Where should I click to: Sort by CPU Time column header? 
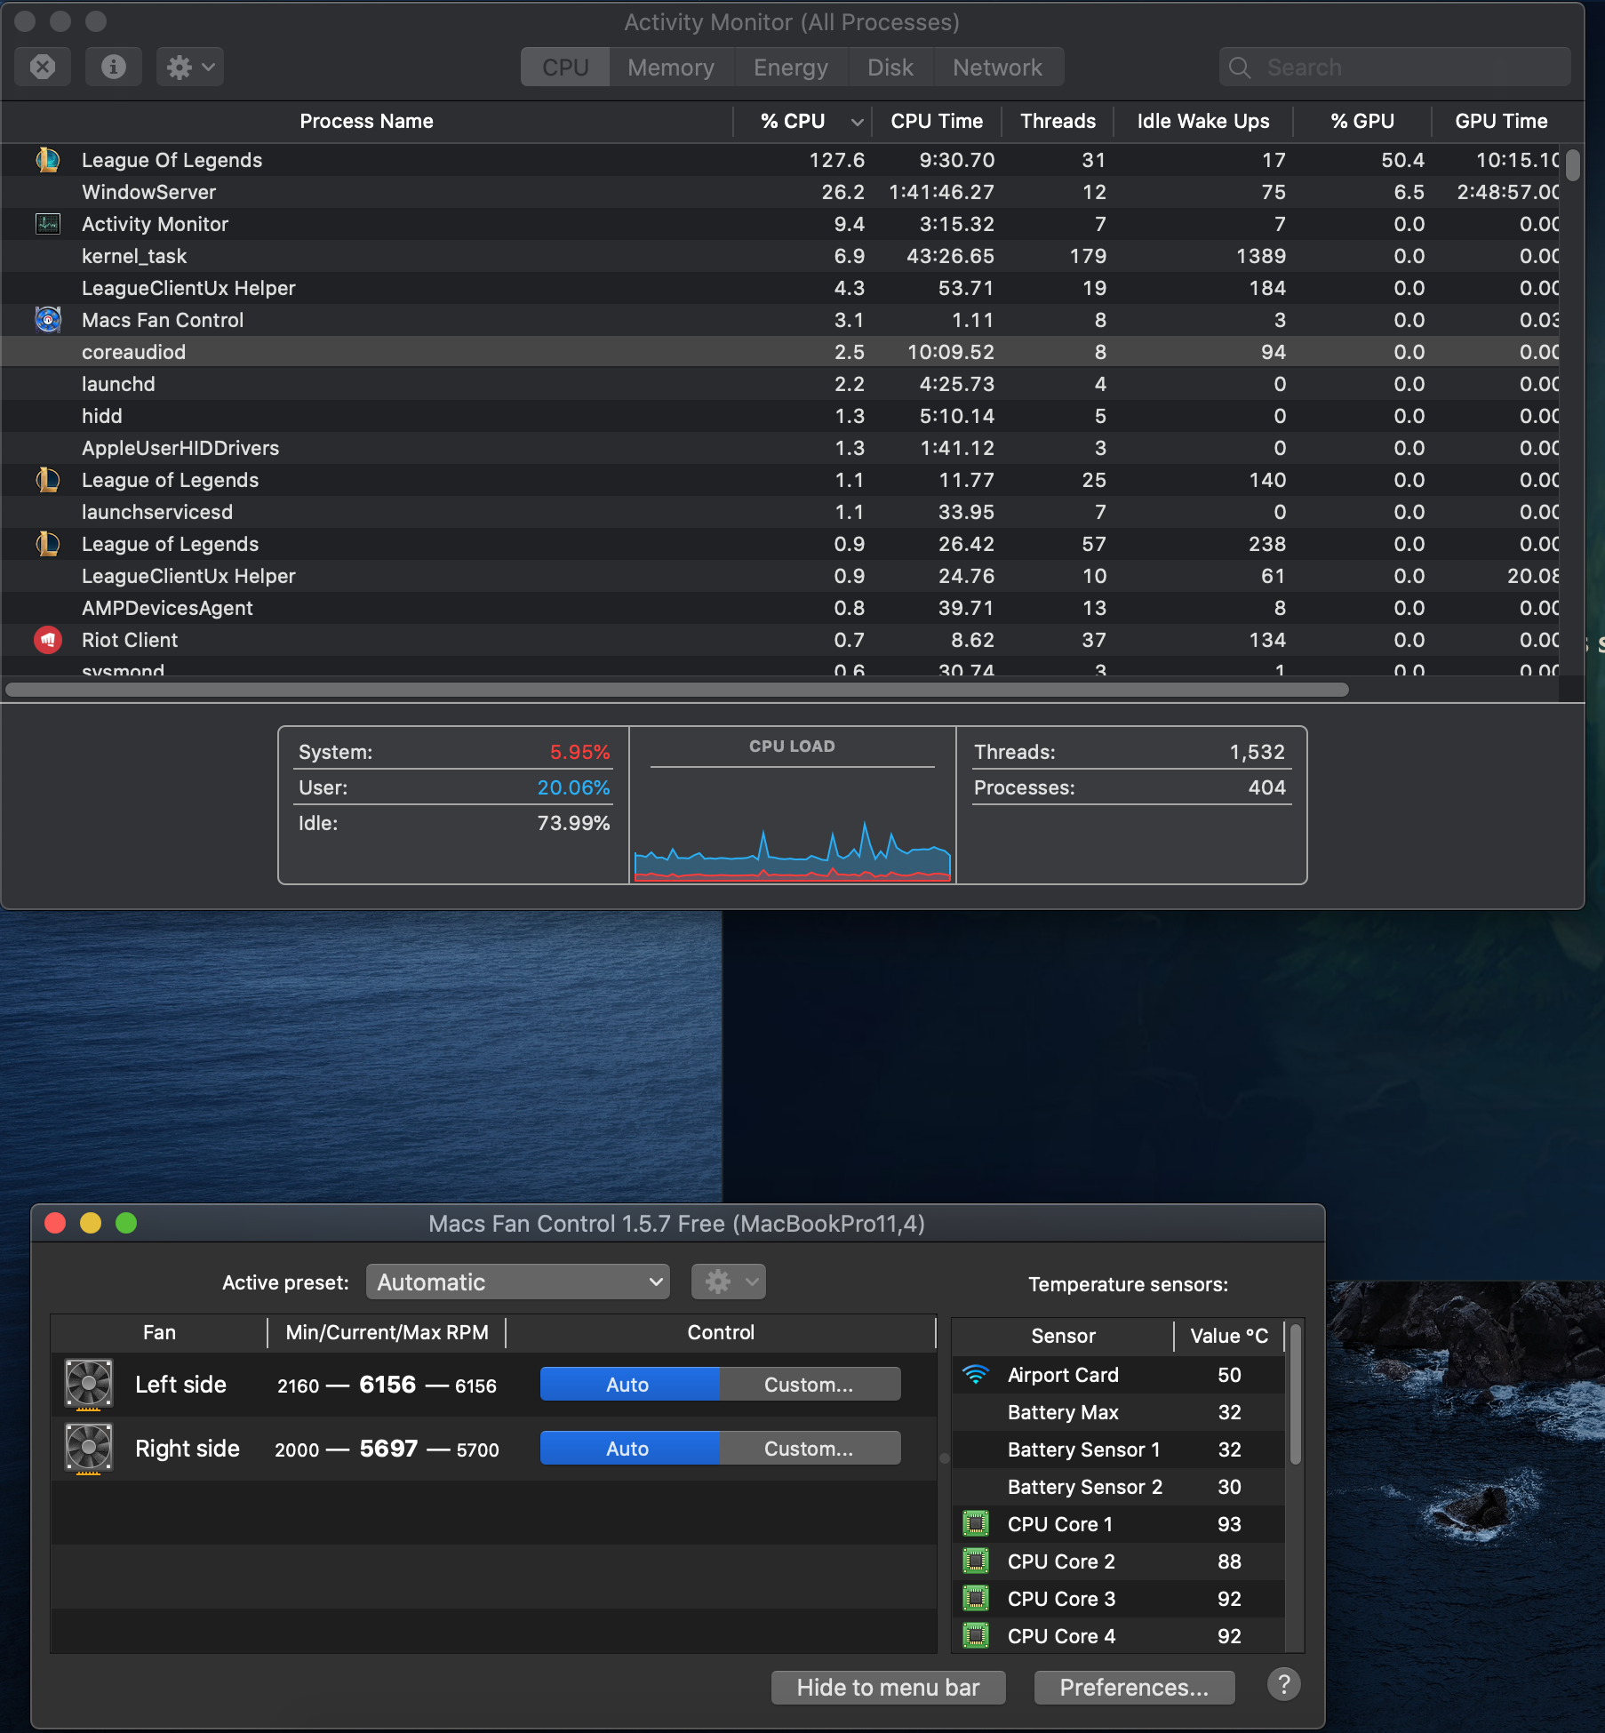pos(937,122)
